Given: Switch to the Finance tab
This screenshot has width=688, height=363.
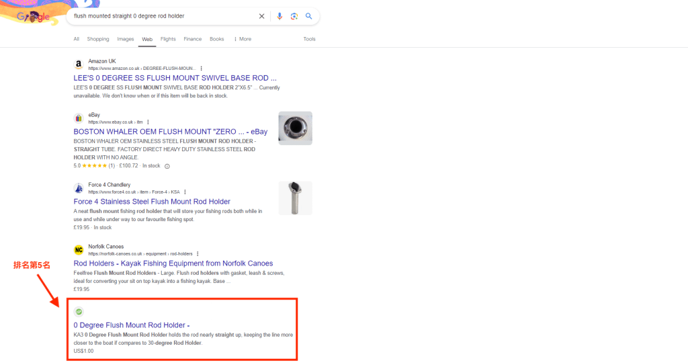Looking at the screenshot, I should [193, 39].
